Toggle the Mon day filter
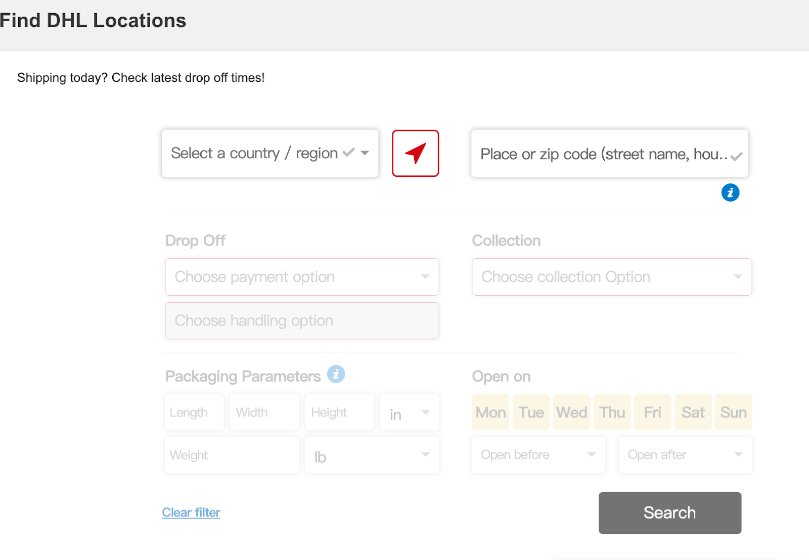 coord(490,412)
